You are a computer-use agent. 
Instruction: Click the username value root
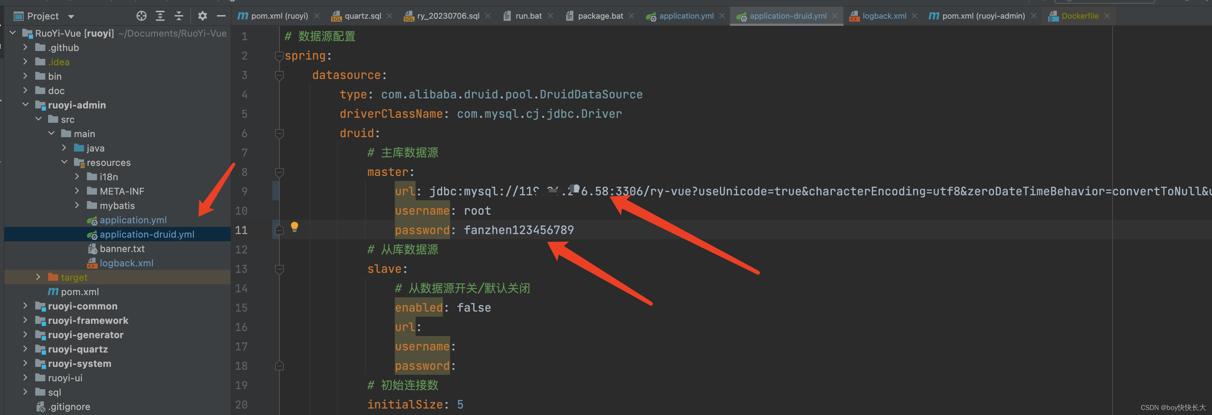(477, 211)
